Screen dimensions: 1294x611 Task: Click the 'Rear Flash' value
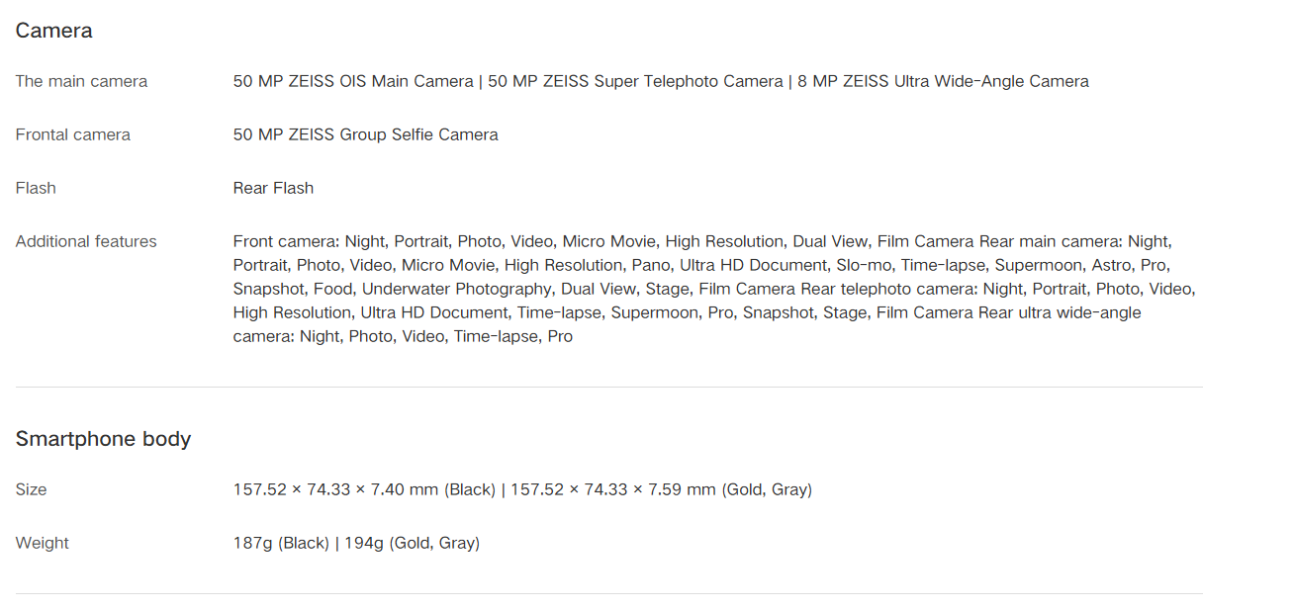coord(273,188)
